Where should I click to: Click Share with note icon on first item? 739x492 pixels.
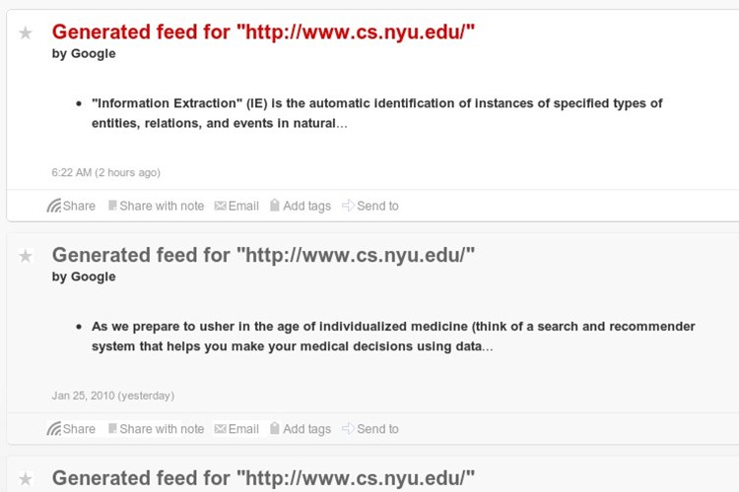coord(112,206)
